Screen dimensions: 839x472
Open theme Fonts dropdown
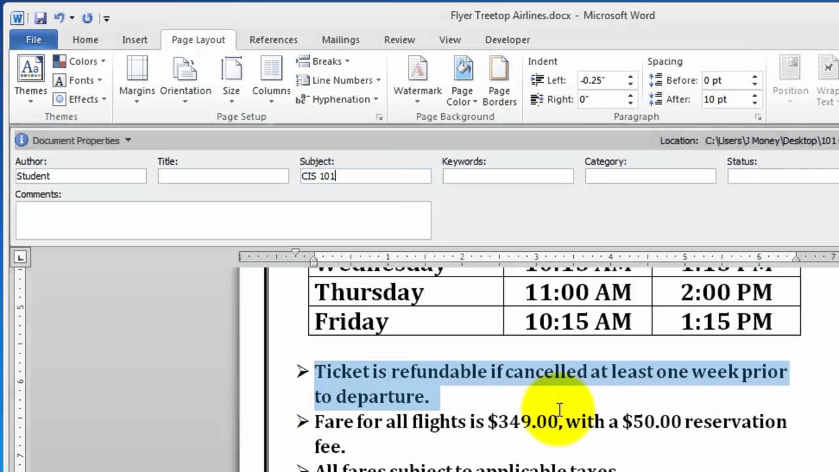coord(78,80)
